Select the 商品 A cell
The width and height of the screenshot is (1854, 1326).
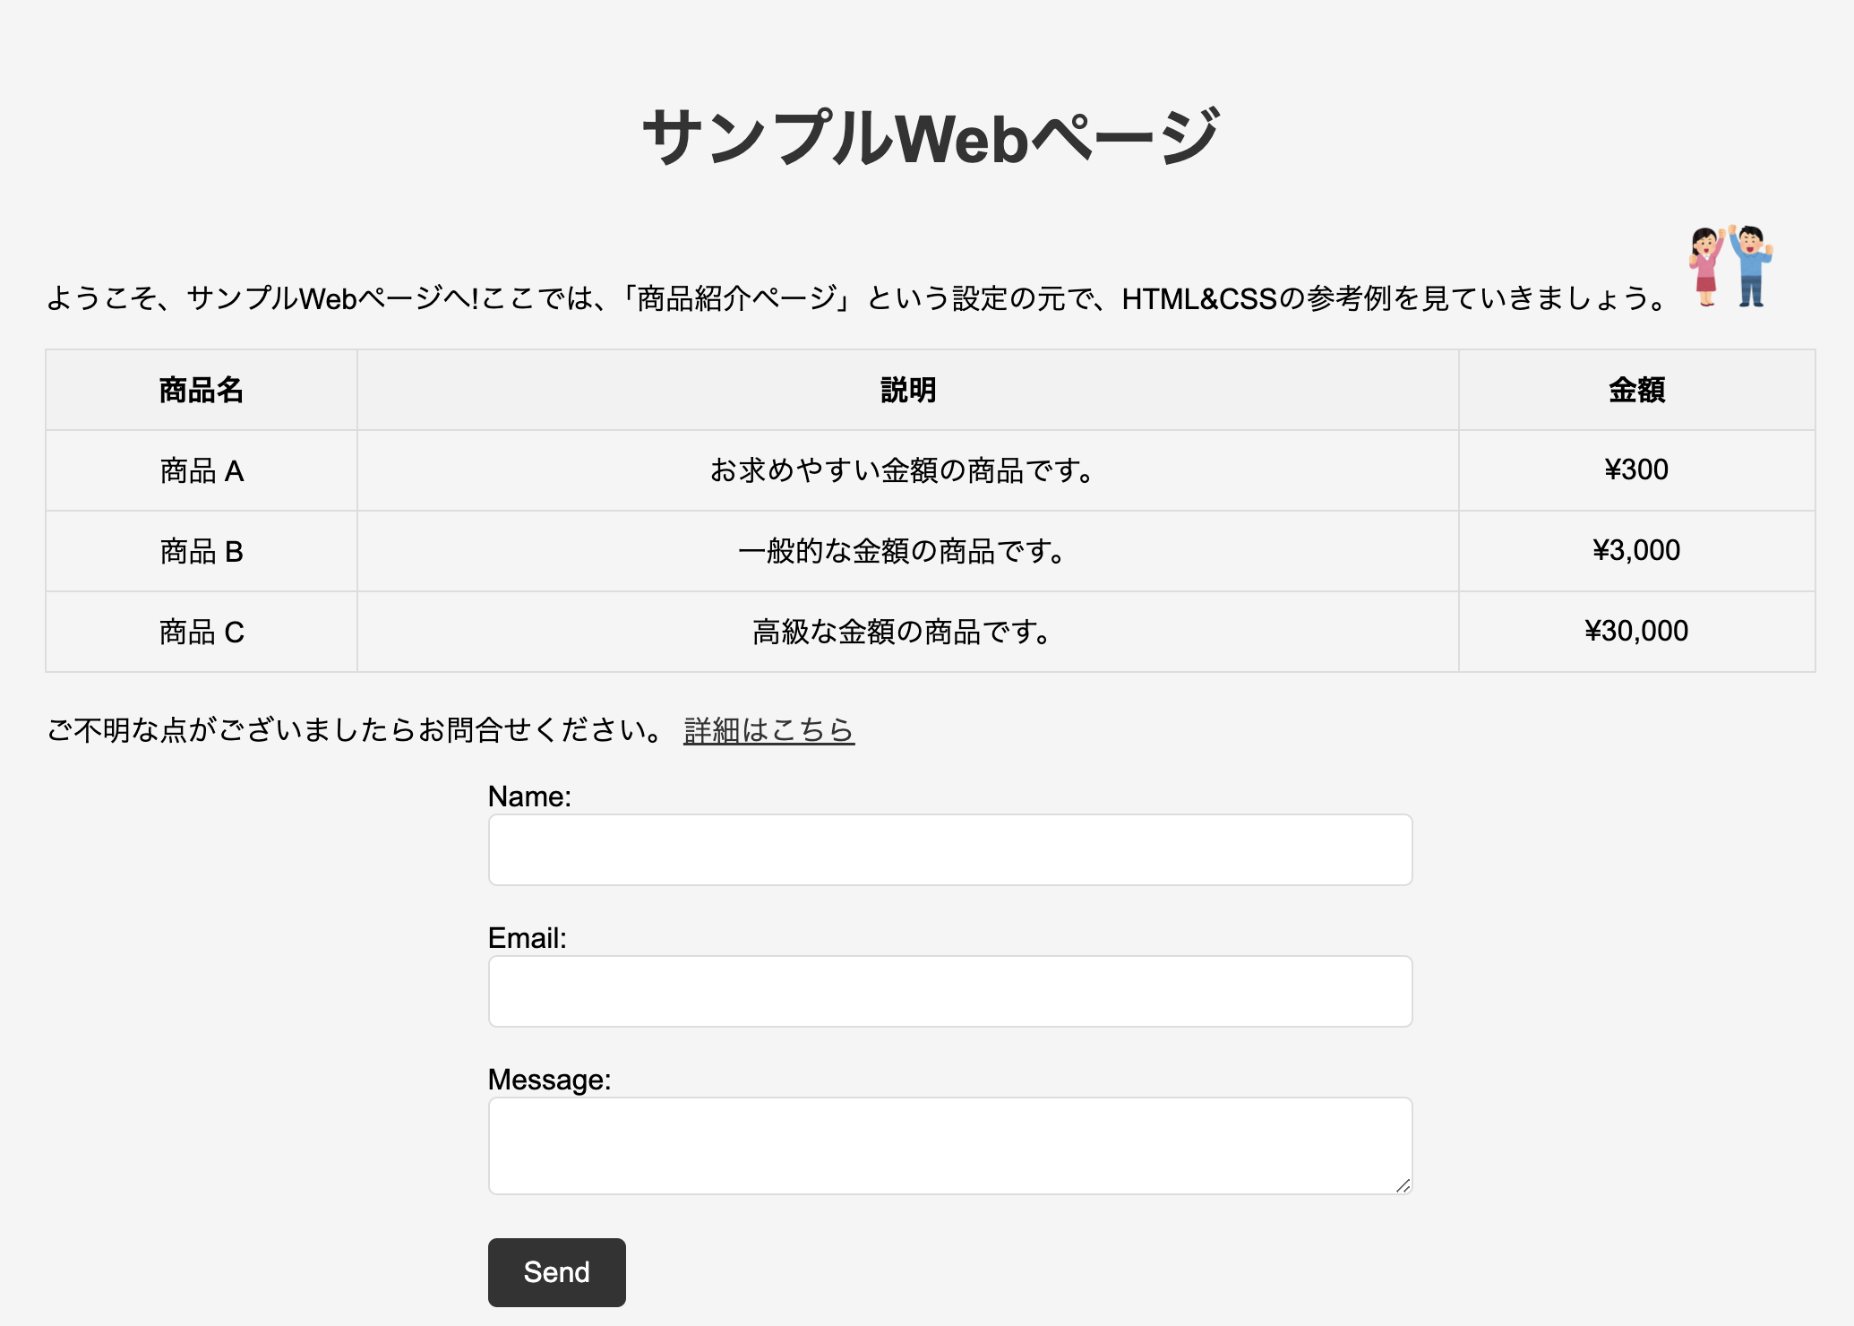(x=202, y=471)
